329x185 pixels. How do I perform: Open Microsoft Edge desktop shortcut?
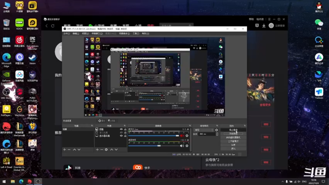7,60
